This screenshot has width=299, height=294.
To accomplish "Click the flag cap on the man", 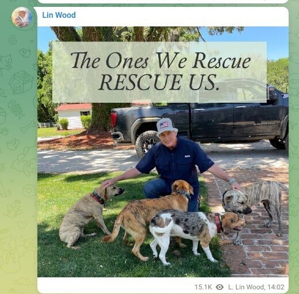I will pos(166,126).
